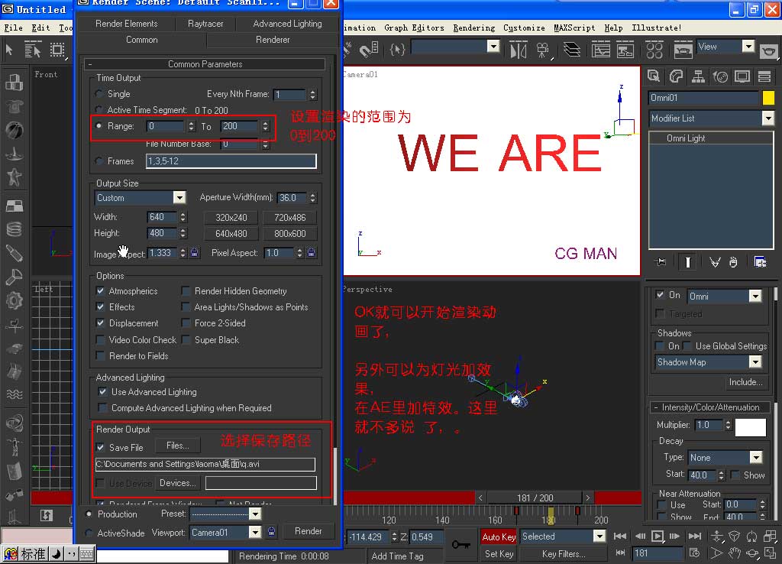
Task: Go to the end frame
Action: (x=695, y=536)
